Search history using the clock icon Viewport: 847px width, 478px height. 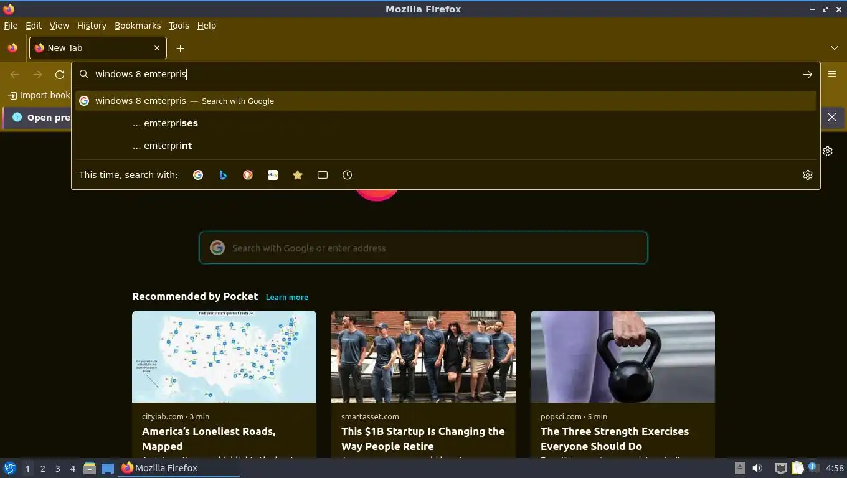(348, 175)
